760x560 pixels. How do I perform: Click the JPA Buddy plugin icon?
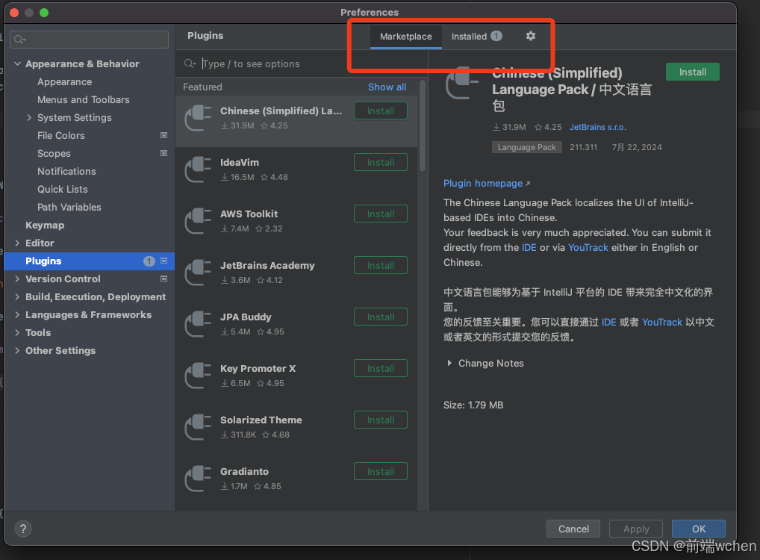click(x=199, y=323)
